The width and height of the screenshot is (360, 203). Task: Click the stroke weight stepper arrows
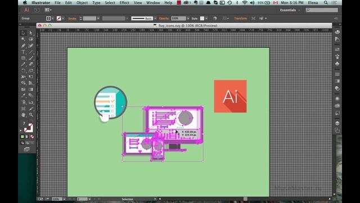pos(80,19)
